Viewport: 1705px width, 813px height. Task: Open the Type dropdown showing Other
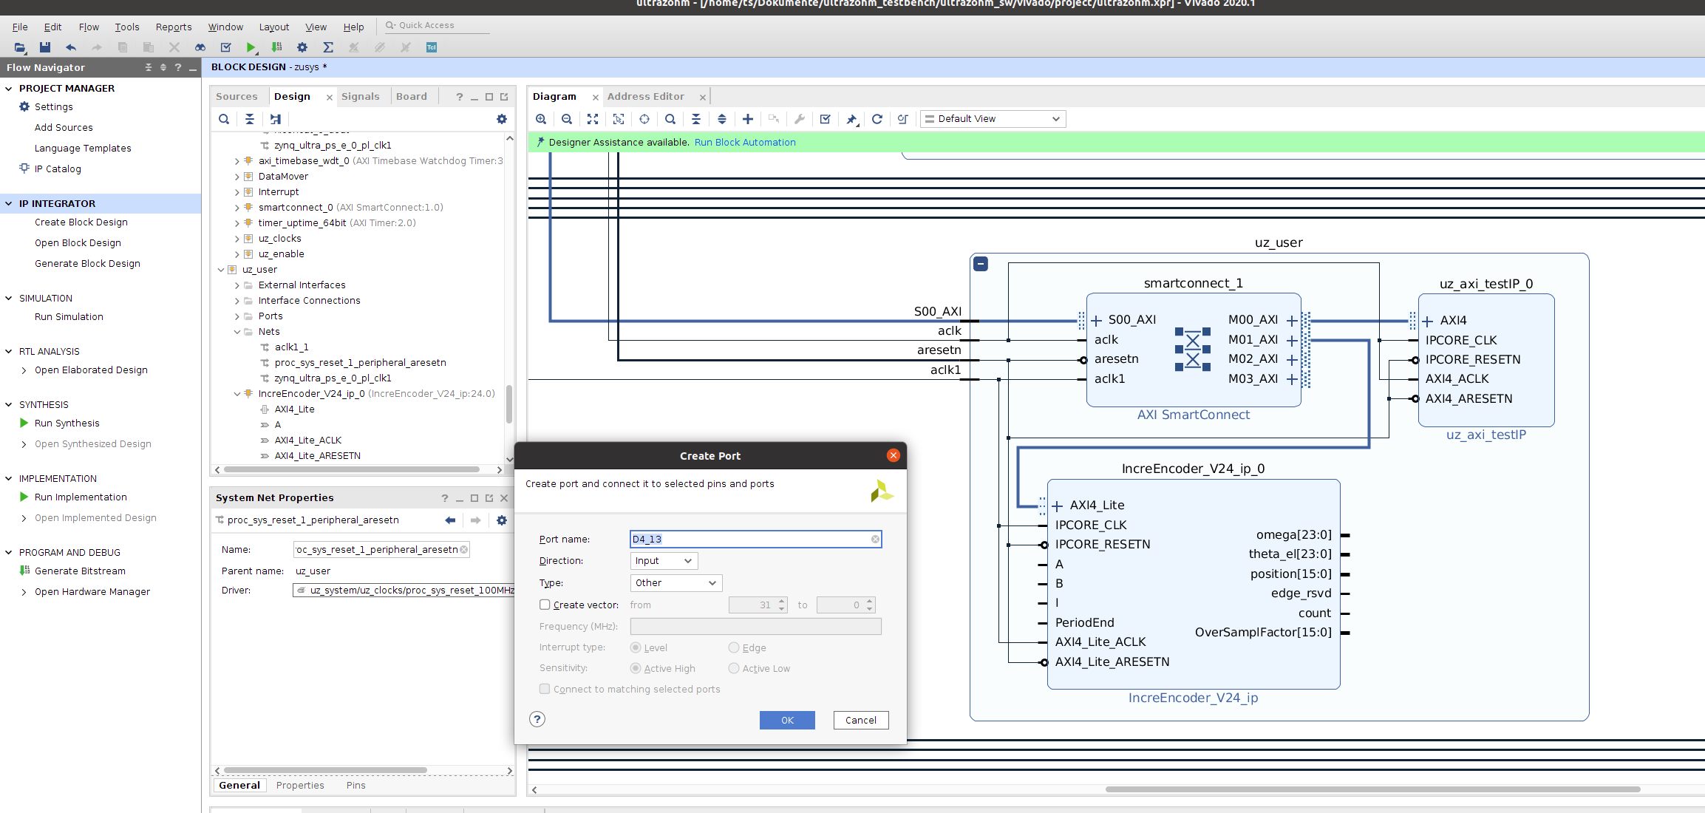coord(675,583)
